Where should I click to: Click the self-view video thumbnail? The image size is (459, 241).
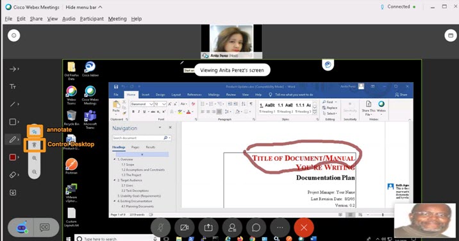pyautogui.click(x=425, y=220)
